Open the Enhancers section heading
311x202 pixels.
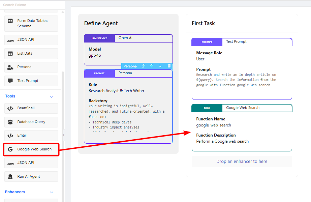point(15,192)
